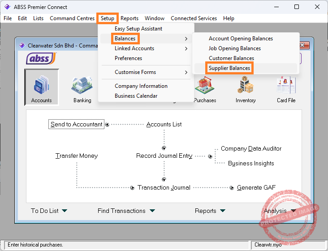This screenshot has height=251, width=328.
Task: Click status bar text Clearwtr.myo
Action: click(x=268, y=245)
